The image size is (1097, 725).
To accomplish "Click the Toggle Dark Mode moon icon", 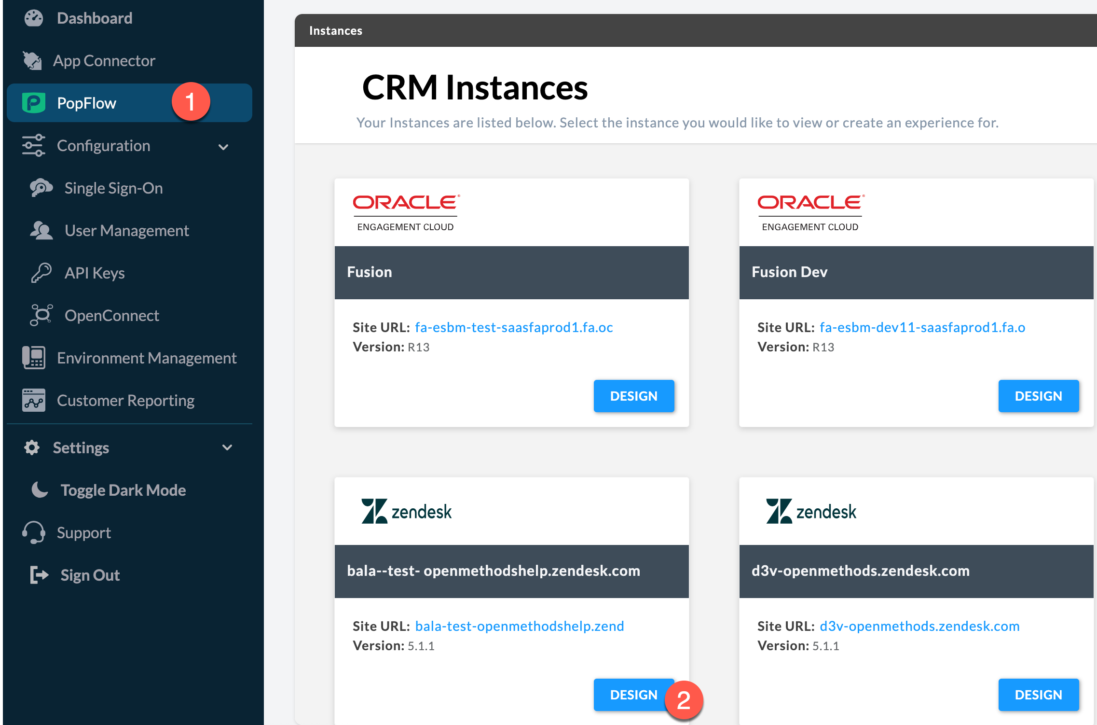I will coord(40,490).
